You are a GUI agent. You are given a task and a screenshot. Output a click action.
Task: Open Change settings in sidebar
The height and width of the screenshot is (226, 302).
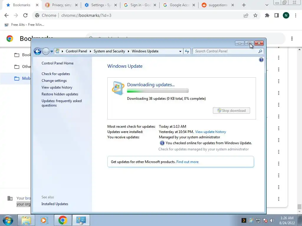[x=54, y=81]
